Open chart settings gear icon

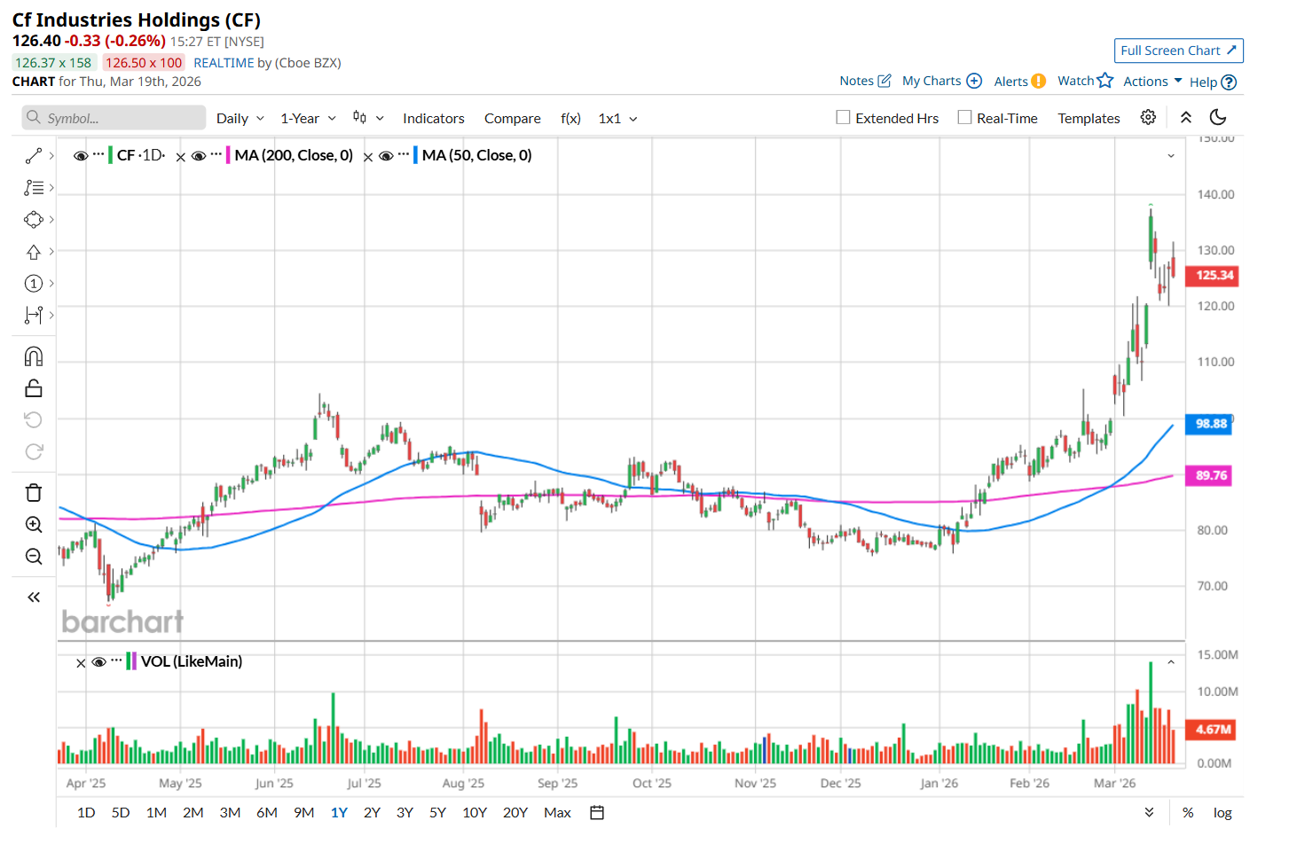[x=1148, y=117]
